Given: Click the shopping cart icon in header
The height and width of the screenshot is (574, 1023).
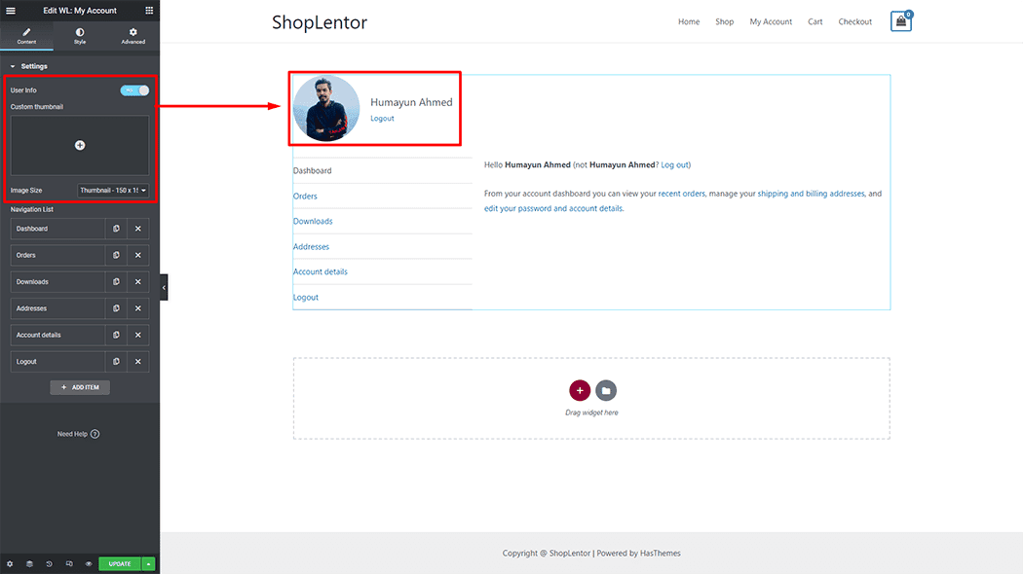Looking at the screenshot, I should pyautogui.click(x=900, y=21).
